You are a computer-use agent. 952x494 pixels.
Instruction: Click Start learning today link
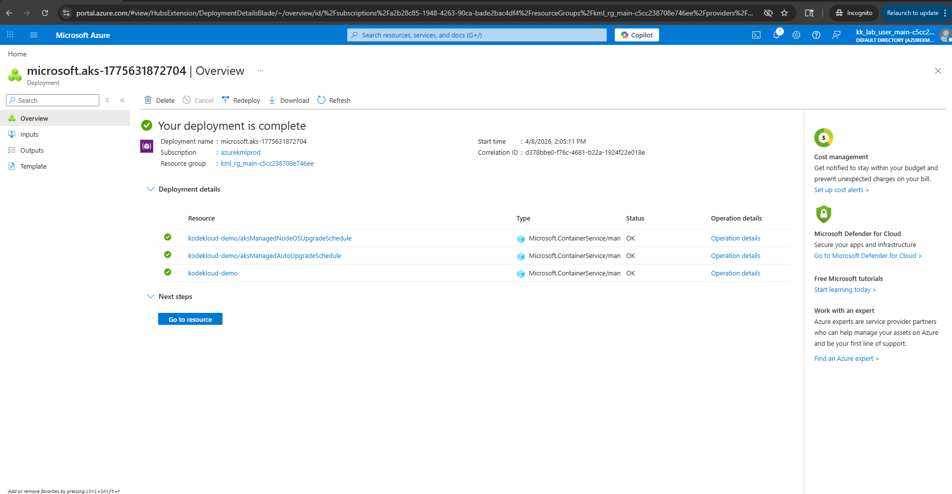click(x=845, y=290)
